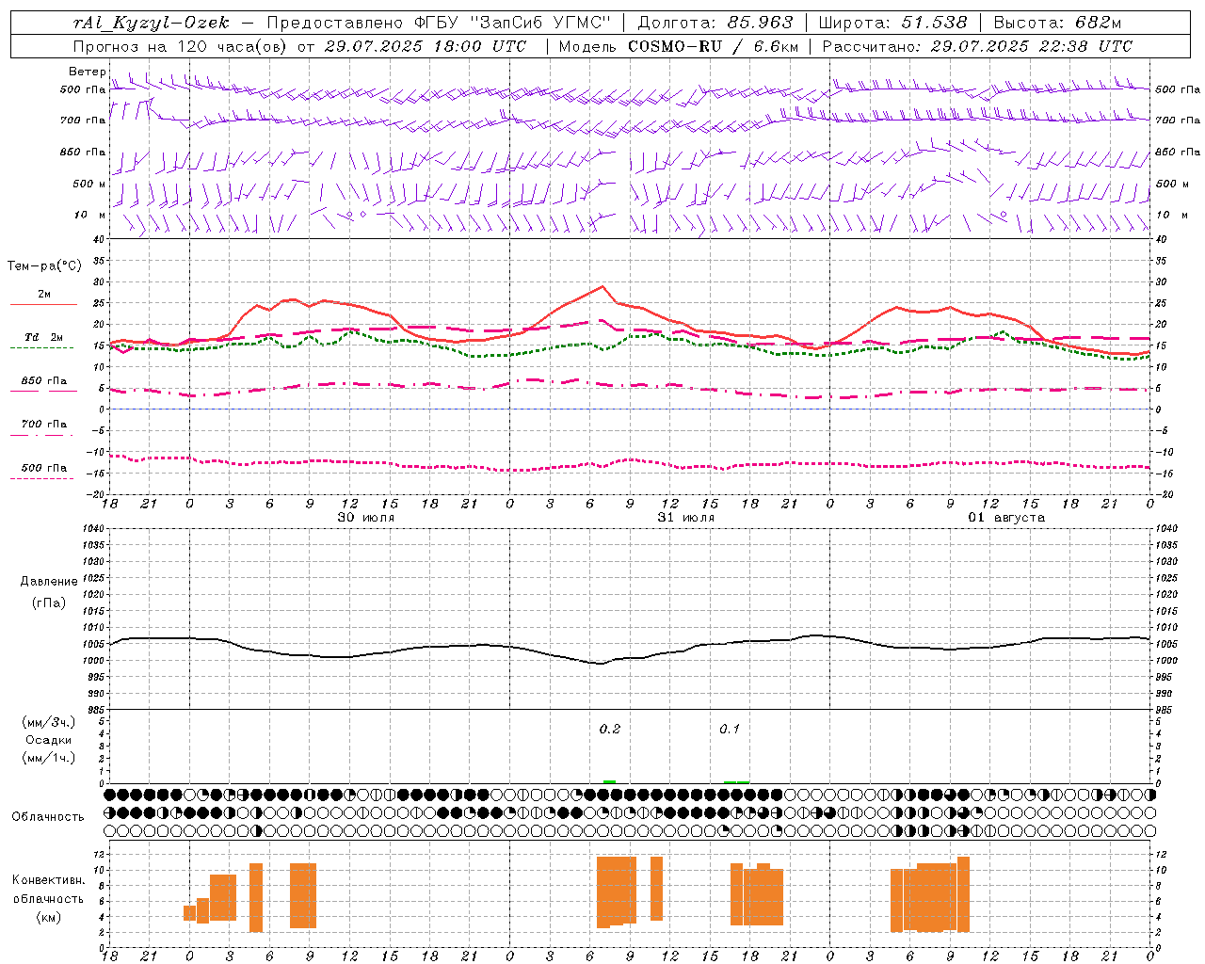Click the Давление pressure chart label

coord(49,582)
